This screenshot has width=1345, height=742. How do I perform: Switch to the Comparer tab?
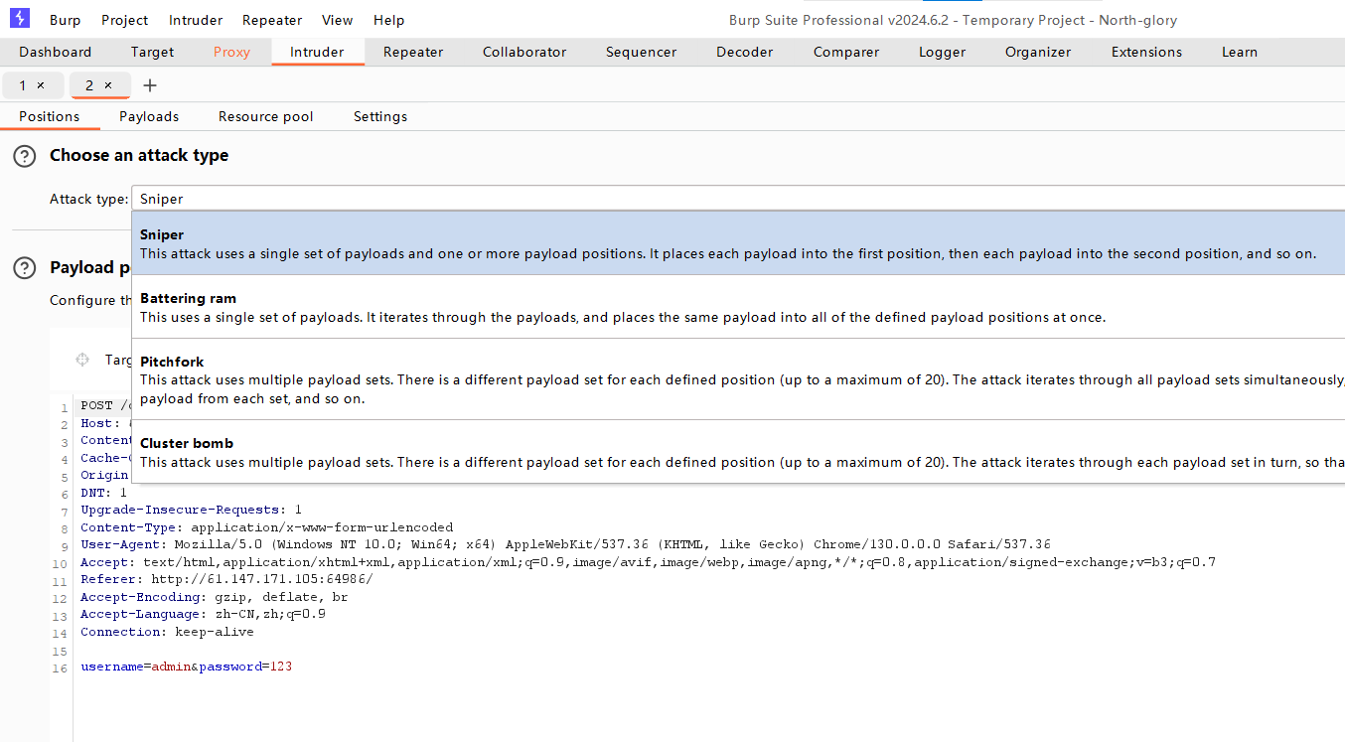pos(846,53)
